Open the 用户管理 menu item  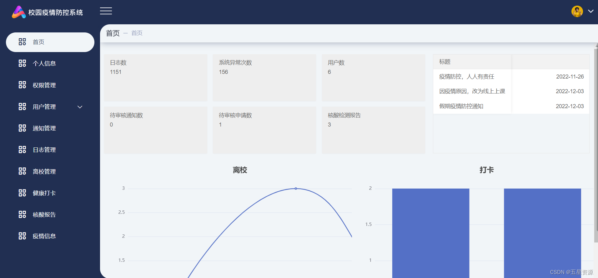tap(50, 107)
